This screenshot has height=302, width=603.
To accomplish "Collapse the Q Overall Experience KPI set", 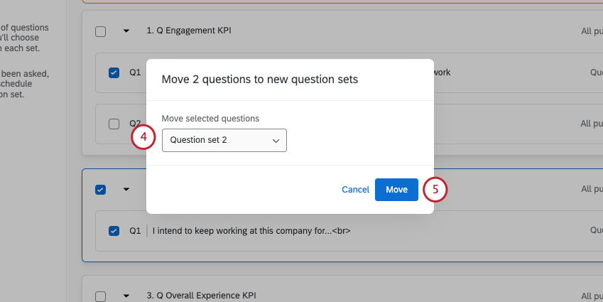I will pos(126,296).
